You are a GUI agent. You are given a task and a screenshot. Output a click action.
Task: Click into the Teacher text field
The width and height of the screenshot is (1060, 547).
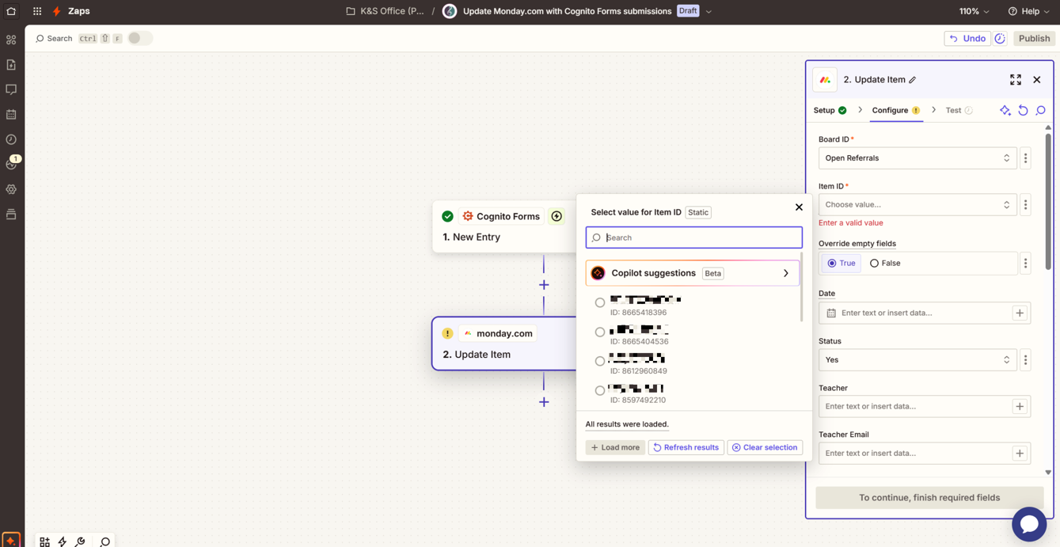click(x=915, y=407)
